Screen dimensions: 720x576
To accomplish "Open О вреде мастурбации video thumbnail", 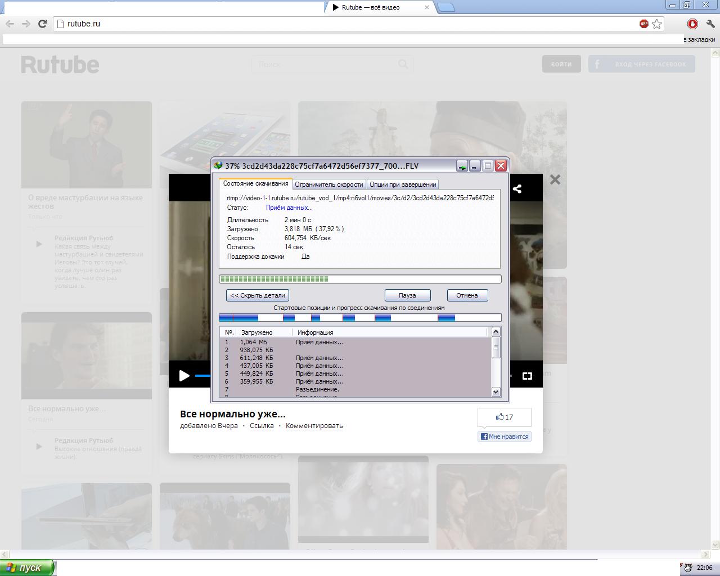I will (x=87, y=145).
